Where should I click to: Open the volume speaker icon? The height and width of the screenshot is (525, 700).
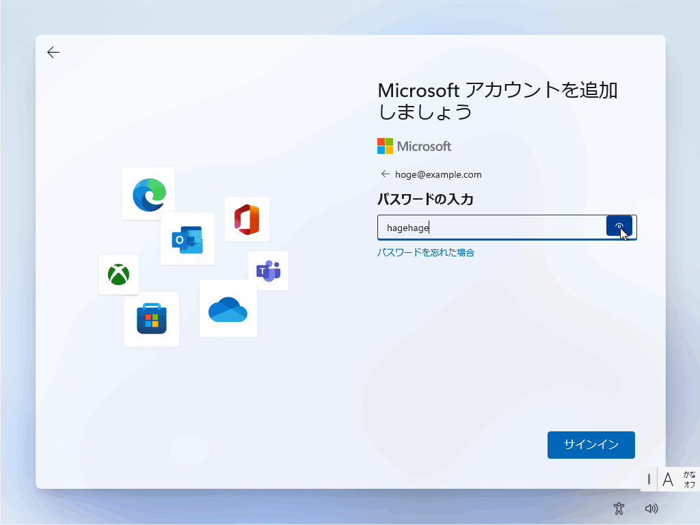pos(651,509)
